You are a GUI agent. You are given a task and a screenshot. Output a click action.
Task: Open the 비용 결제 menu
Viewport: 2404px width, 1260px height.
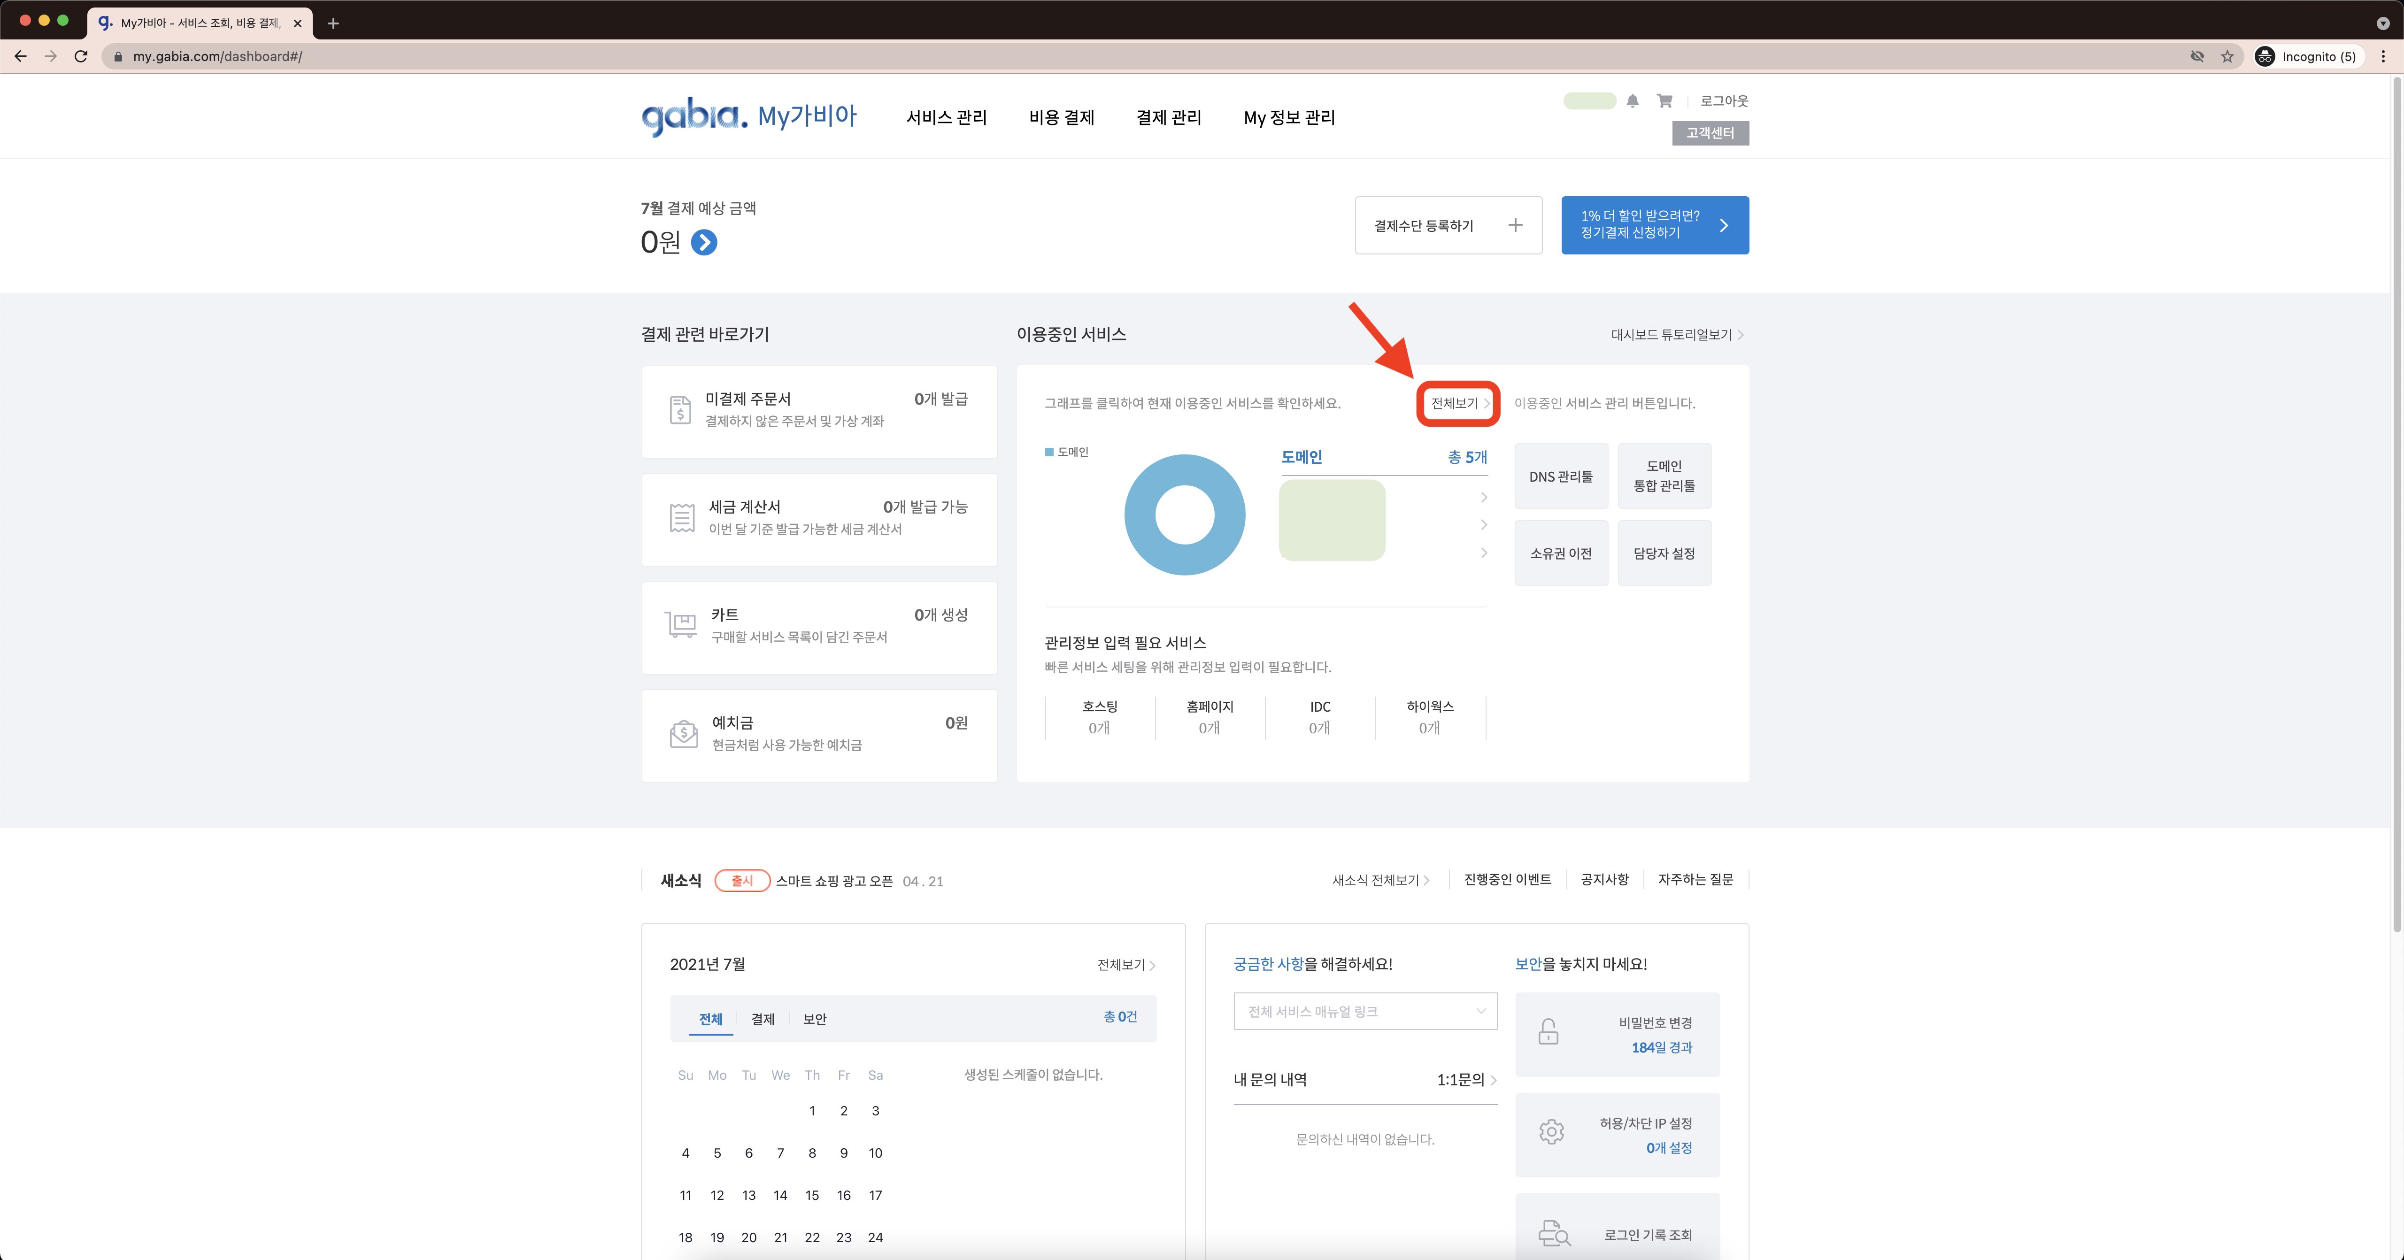[x=1061, y=118]
